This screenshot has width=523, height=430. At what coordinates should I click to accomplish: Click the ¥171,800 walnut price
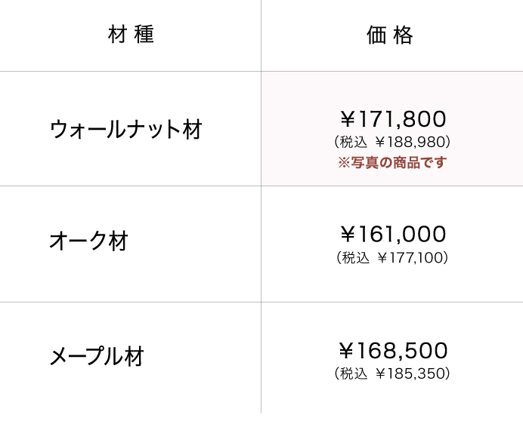[392, 119]
